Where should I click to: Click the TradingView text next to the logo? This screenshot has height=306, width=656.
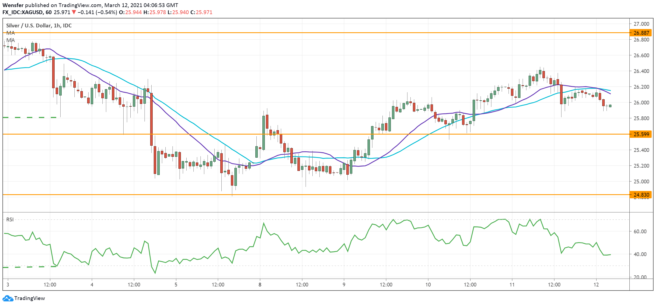click(x=29, y=298)
